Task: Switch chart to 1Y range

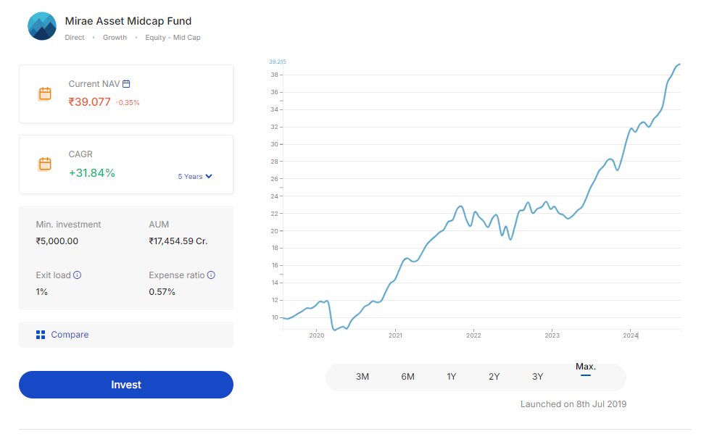Action: pos(452,377)
